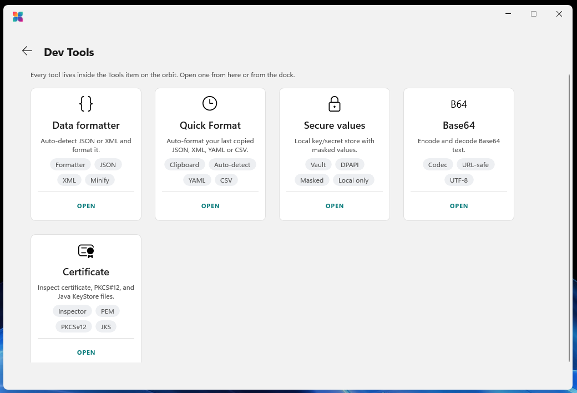
Task: Click the vertical scrollbar on the right
Action: (x=569, y=218)
